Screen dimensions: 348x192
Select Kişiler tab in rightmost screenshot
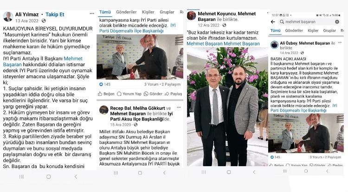click(x=313, y=31)
